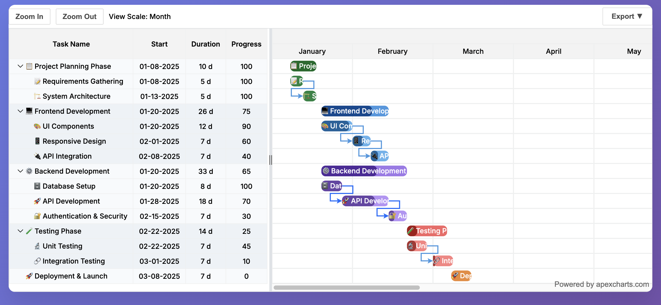Click the Zoom Out button
The height and width of the screenshot is (305, 661).
click(79, 16)
